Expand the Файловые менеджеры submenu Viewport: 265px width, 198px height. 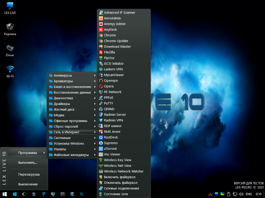click(x=71, y=155)
